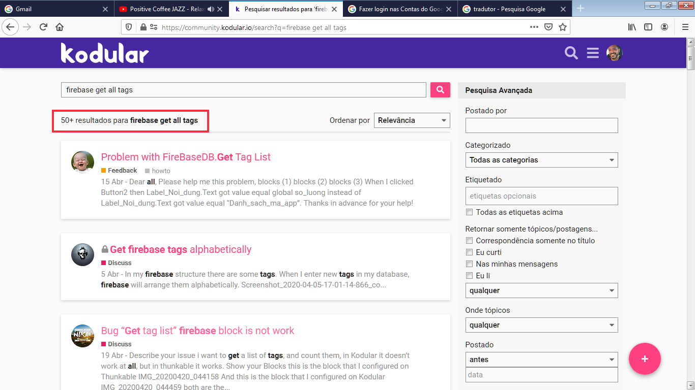Toggle the Firefox sidebar view

click(648, 27)
